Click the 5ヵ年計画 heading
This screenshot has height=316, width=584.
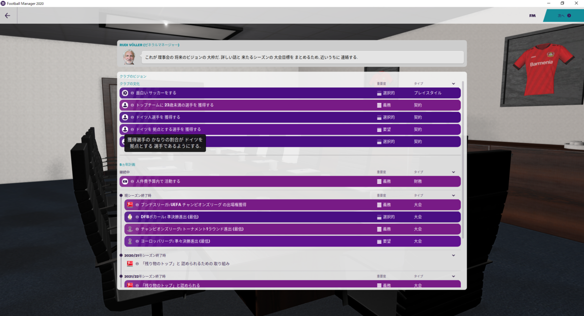[128, 165]
